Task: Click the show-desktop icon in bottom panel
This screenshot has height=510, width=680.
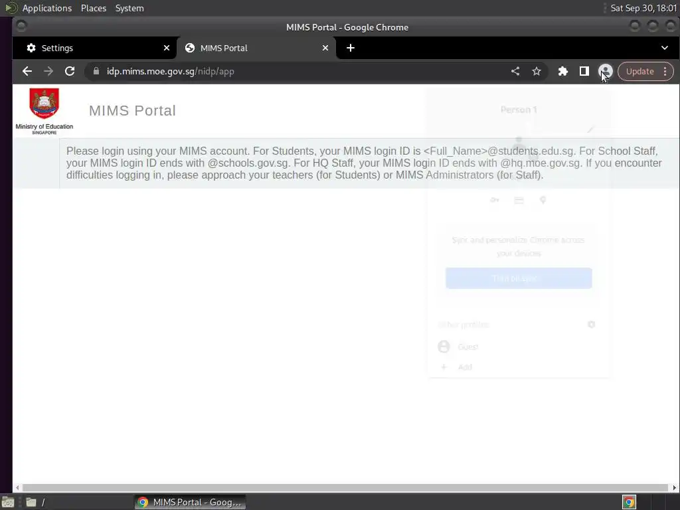Action: pyautogui.click(x=8, y=502)
